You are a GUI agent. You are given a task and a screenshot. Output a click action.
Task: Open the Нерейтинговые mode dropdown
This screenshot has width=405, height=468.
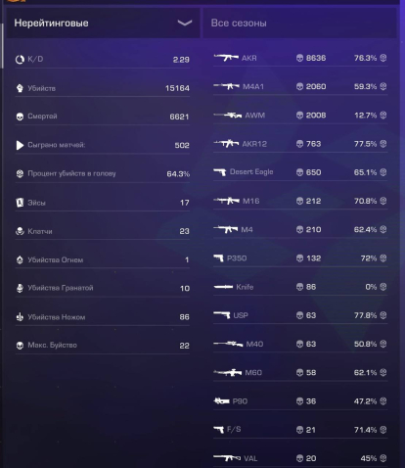point(103,23)
